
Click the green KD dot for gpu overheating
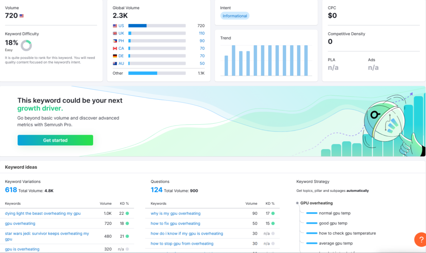(x=127, y=224)
